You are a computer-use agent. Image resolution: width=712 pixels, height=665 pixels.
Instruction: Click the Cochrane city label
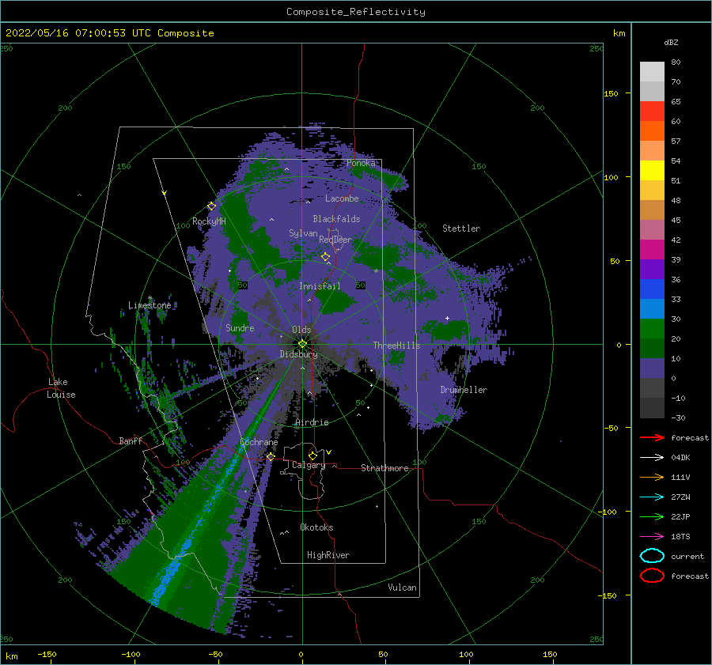tap(259, 442)
